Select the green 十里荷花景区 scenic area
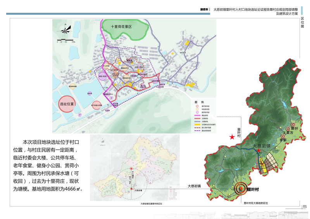 coord(126,28)
